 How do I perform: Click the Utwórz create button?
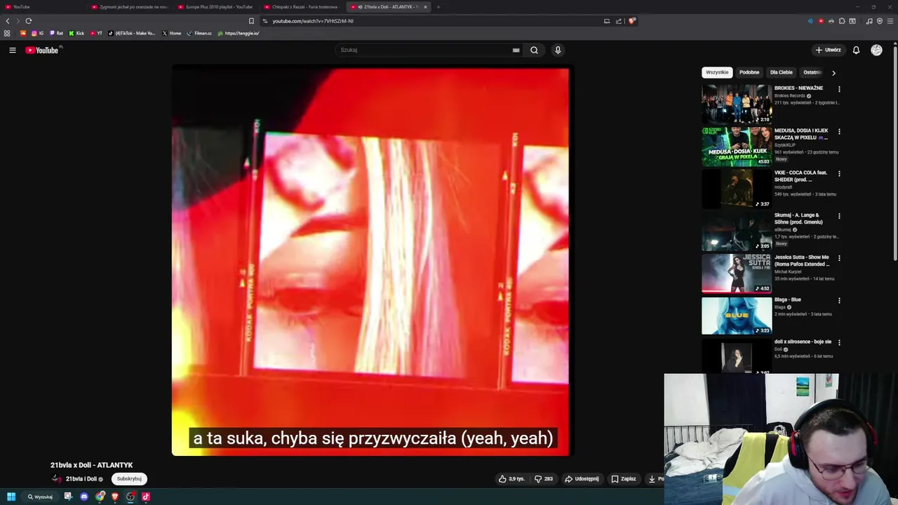(x=828, y=50)
